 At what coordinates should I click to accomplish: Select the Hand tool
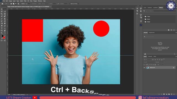(x=5, y=31)
